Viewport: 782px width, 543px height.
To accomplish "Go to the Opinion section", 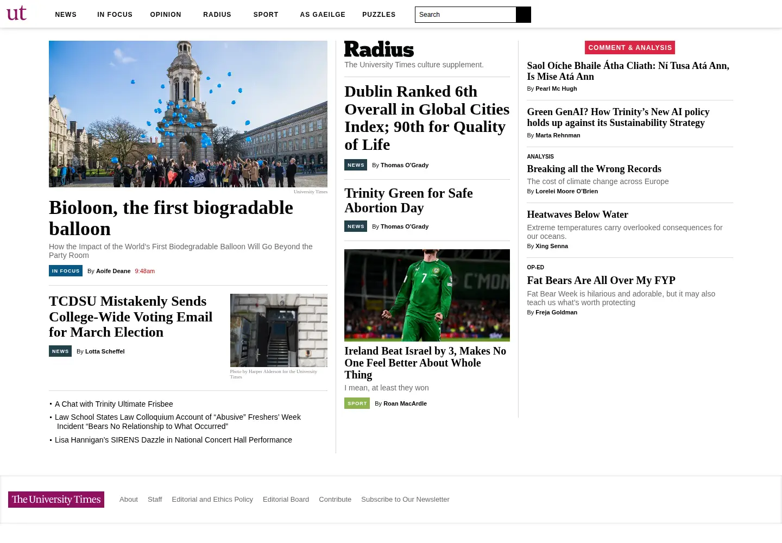I will pos(166,15).
